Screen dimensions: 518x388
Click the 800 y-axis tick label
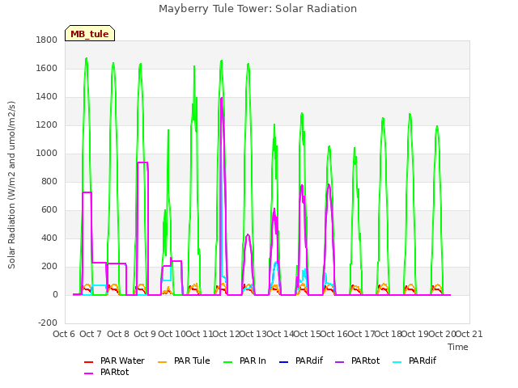tap(49, 181)
